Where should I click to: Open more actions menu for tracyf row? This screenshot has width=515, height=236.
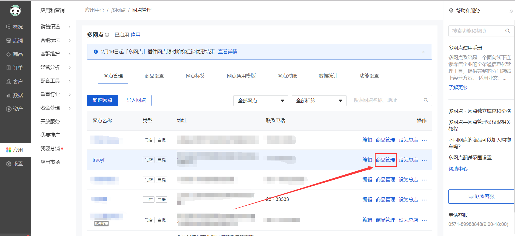pyautogui.click(x=424, y=160)
